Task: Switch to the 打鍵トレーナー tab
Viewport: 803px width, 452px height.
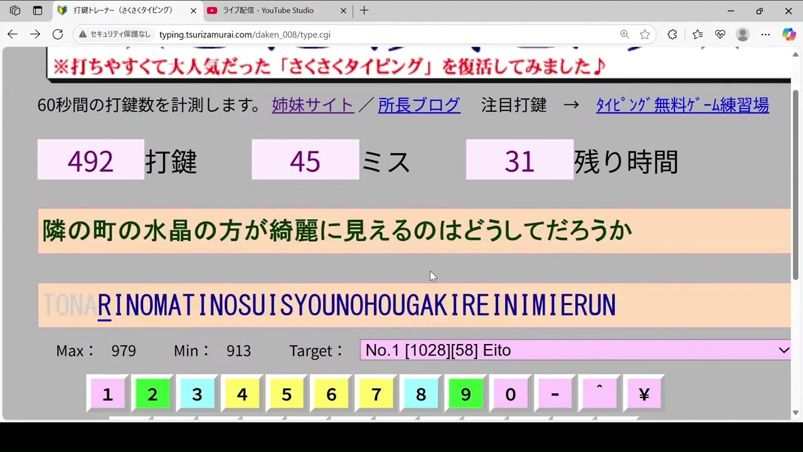Action: click(x=127, y=11)
